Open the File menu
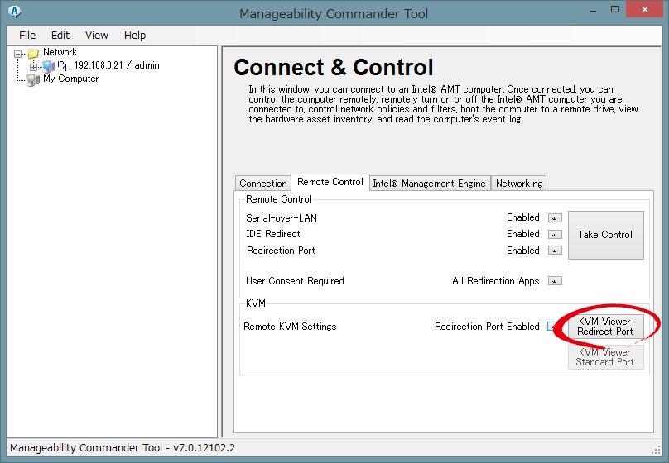The image size is (669, 463). (27, 35)
